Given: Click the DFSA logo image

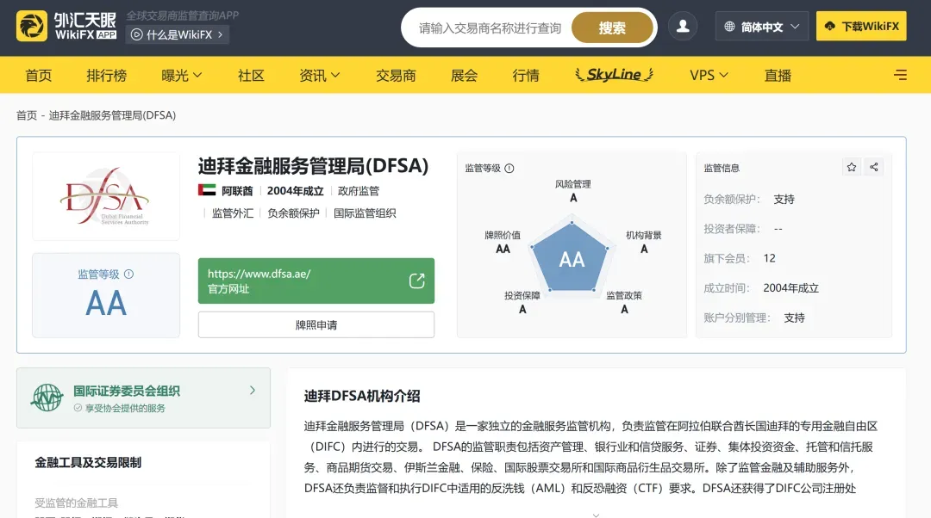Looking at the screenshot, I should click(106, 196).
